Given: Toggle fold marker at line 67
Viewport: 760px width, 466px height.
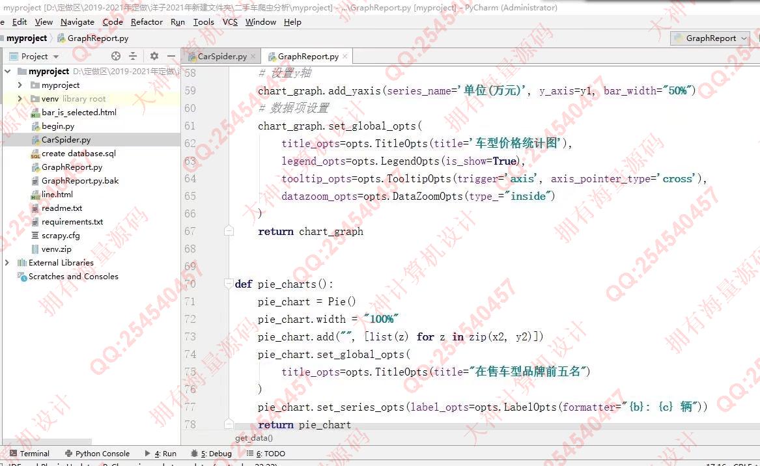Looking at the screenshot, I should 229,230.
